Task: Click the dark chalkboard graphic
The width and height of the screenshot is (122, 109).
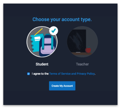Action: 77,41
